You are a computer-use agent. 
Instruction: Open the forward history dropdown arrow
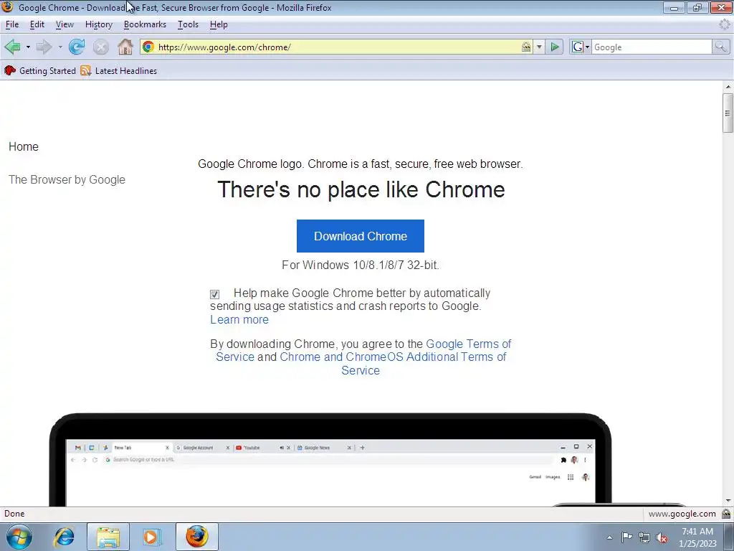[x=60, y=47]
